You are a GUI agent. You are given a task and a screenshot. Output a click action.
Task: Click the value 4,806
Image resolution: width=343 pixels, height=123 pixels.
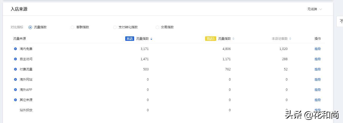227,49
